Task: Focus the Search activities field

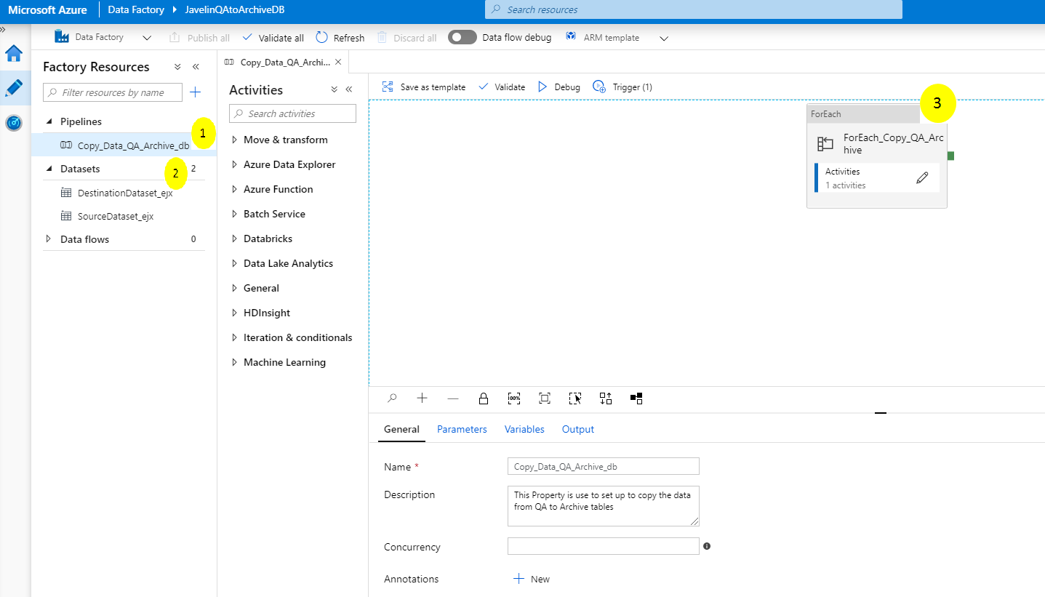Action: click(292, 113)
